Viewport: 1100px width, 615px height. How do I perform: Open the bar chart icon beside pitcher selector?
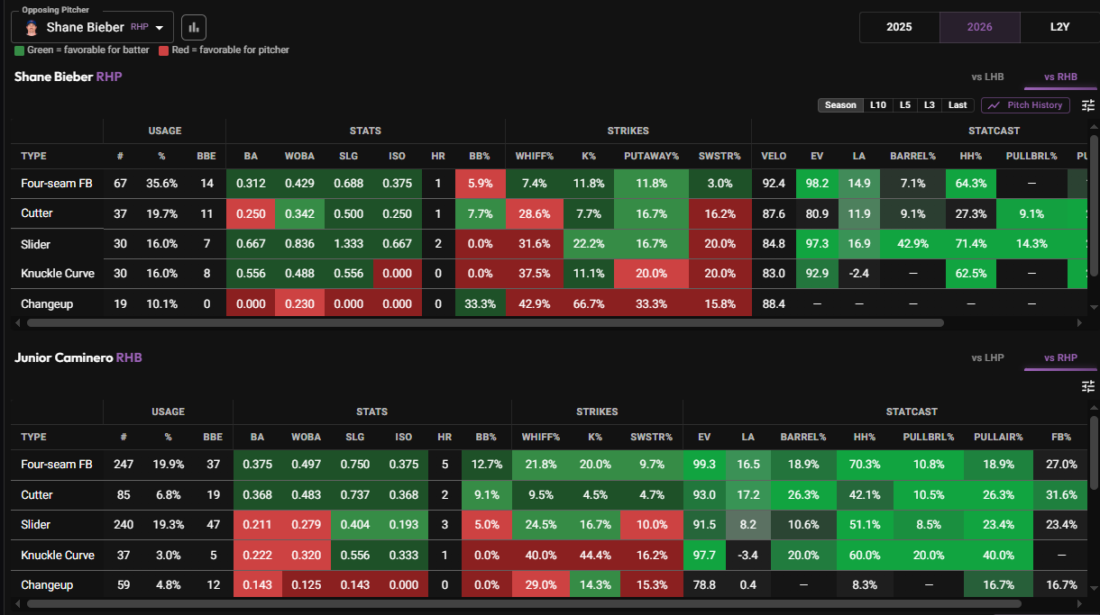(194, 27)
